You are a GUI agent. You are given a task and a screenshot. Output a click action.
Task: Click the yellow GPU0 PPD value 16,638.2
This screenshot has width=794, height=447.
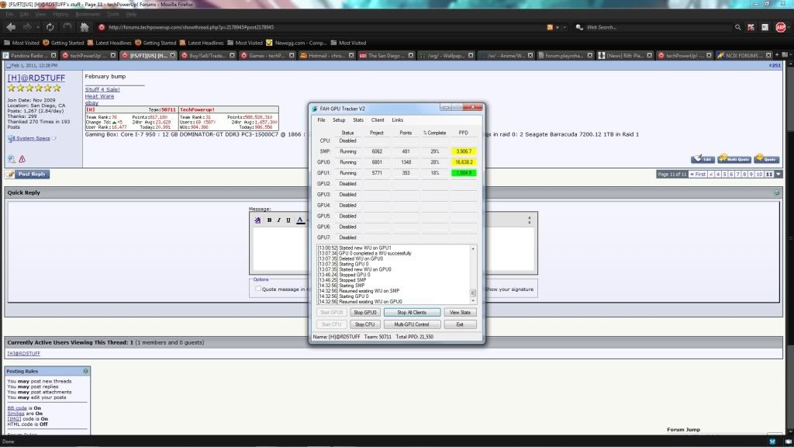pyautogui.click(x=464, y=162)
